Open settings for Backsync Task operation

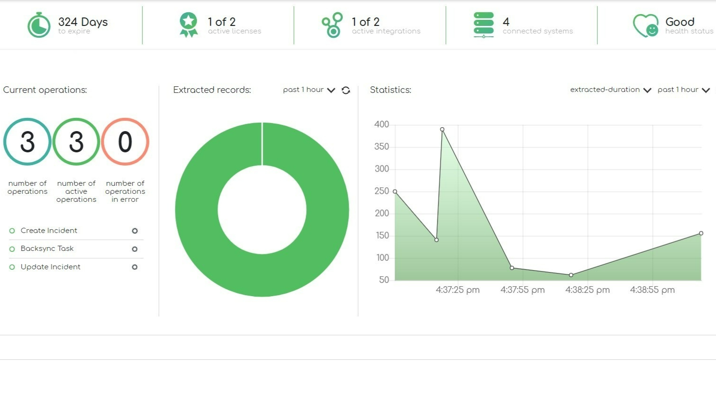pyautogui.click(x=135, y=249)
